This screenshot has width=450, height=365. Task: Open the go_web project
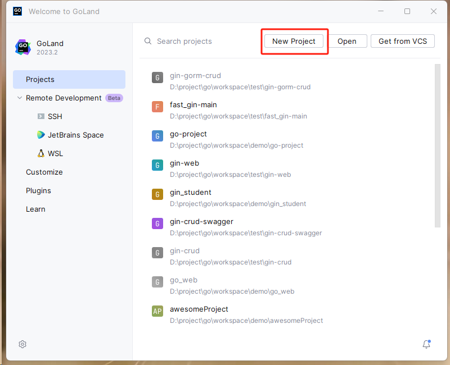[x=287, y=286]
